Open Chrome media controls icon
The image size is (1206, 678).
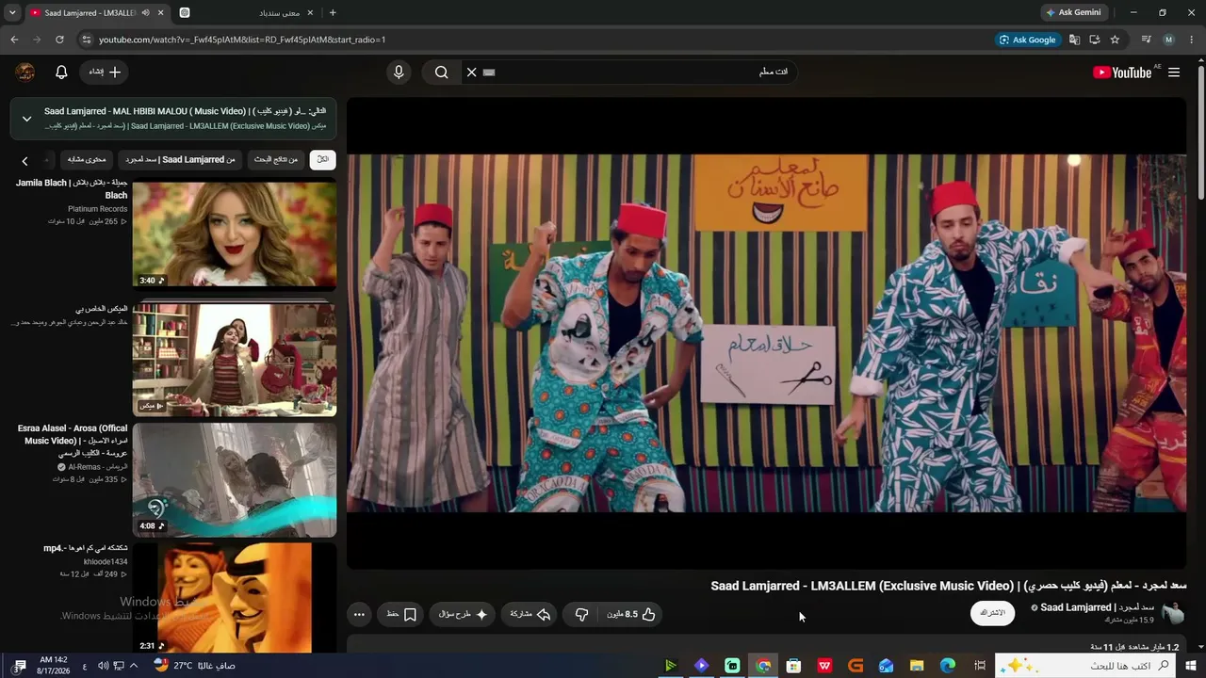[1146, 40]
